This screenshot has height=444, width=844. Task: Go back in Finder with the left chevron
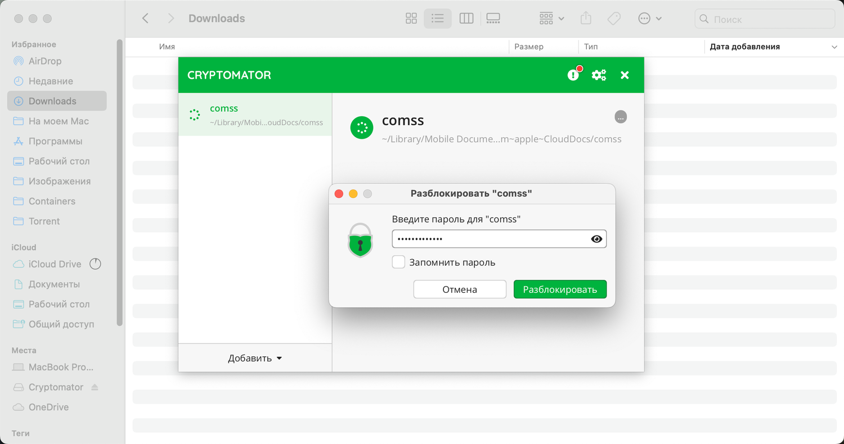point(145,19)
